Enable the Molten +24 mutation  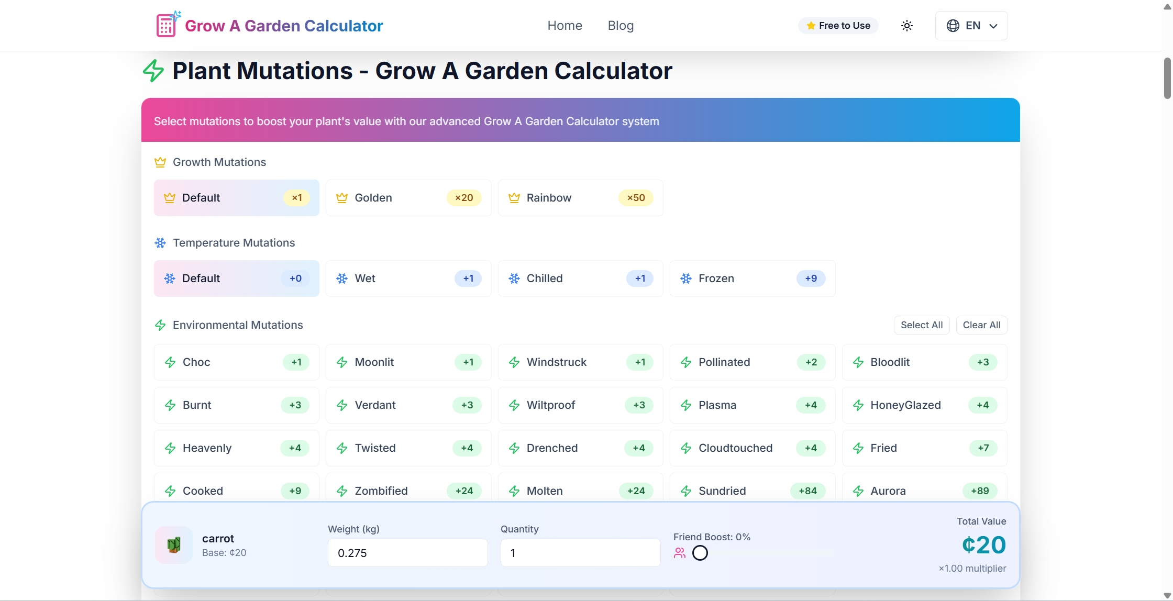coord(581,488)
